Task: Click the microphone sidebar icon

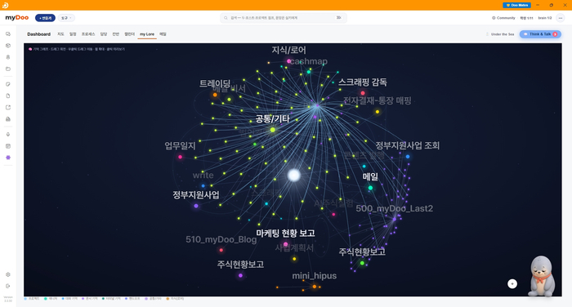Action: [x=8, y=135]
